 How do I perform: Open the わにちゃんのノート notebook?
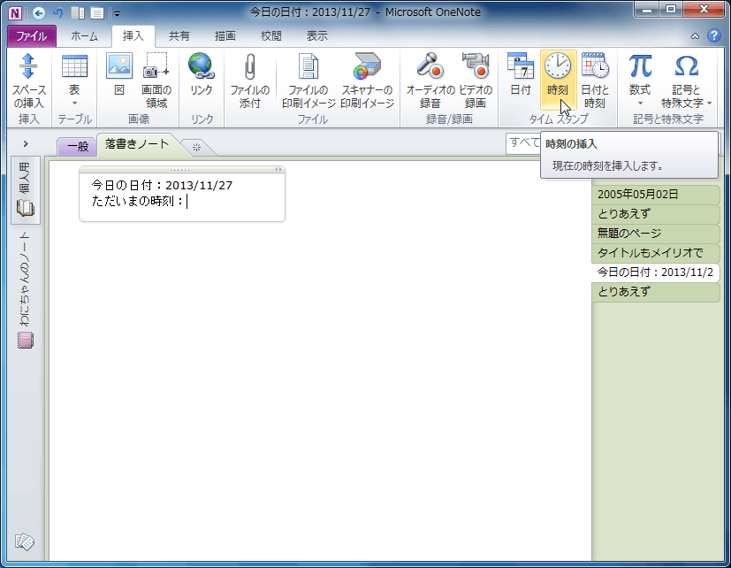click(x=25, y=290)
